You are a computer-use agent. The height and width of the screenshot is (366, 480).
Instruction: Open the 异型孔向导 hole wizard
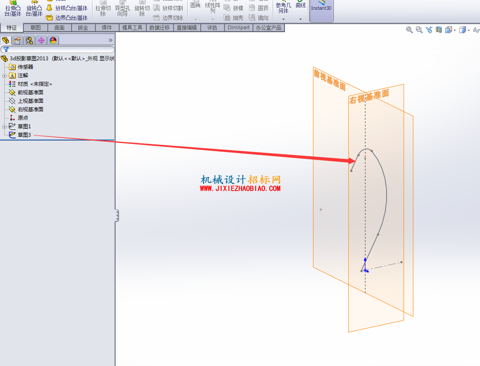point(122,8)
